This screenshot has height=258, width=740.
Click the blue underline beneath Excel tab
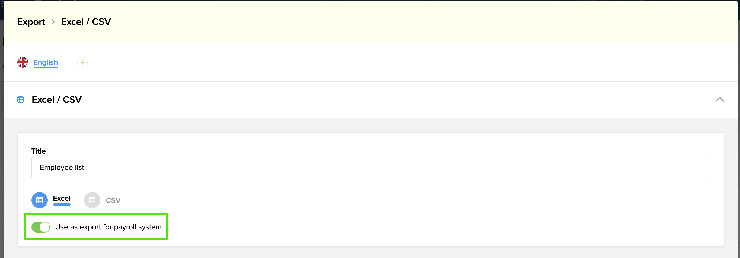click(x=62, y=204)
